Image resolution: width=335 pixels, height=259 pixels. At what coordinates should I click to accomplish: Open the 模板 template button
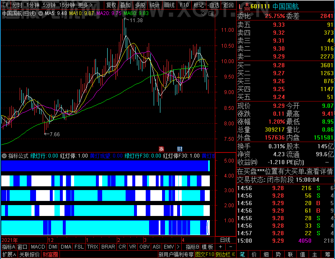pyautogui.click(x=207, y=247)
